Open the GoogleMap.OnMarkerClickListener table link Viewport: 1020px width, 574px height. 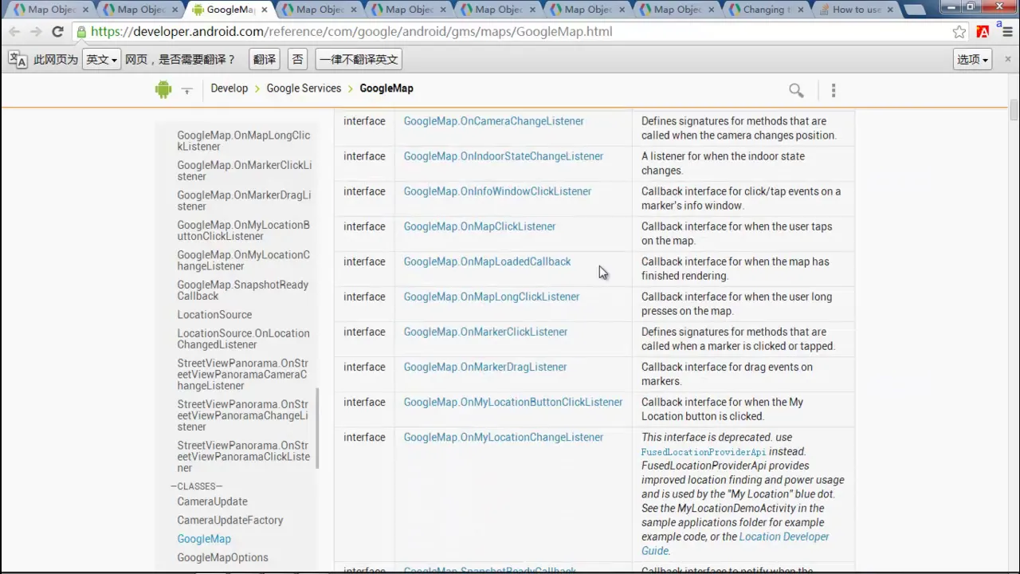[x=485, y=332]
